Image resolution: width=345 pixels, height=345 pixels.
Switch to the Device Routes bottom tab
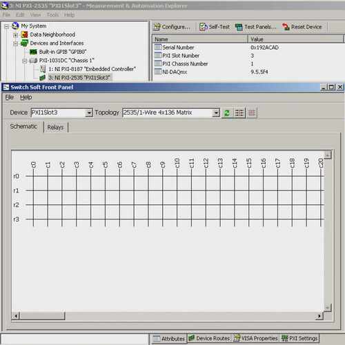click(209, 338)
